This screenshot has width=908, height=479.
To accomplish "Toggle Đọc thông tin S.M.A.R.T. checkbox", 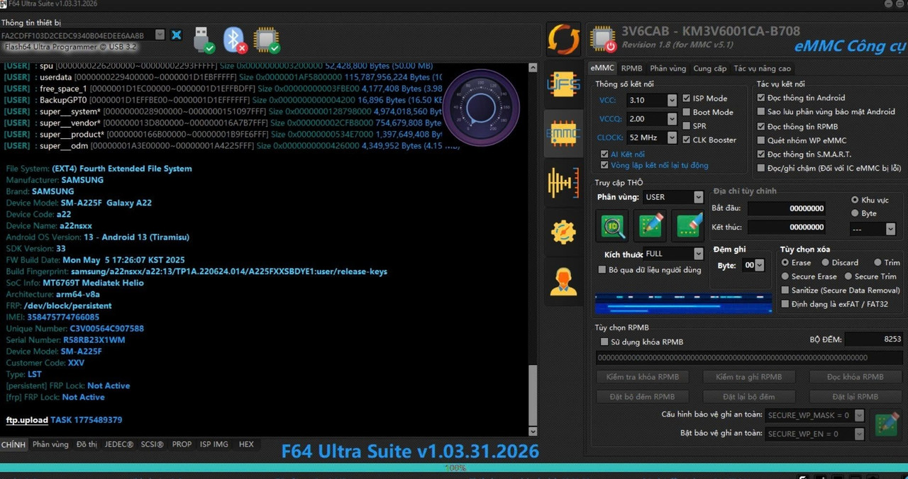I will pyautogui.click(x=761, y=154).
